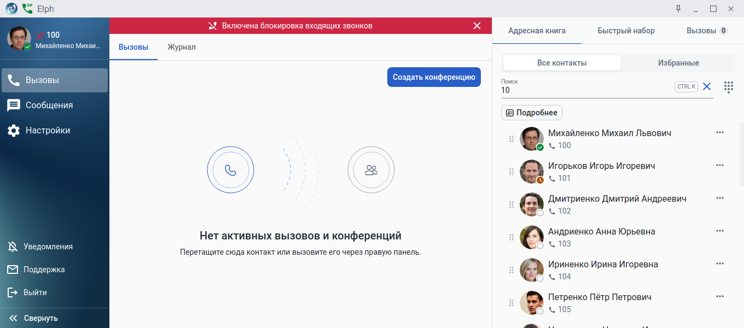Click avatar of Петренко Пётр Петрович
The height and width of the screenshot is (328, 744).
tap(531, 303)
